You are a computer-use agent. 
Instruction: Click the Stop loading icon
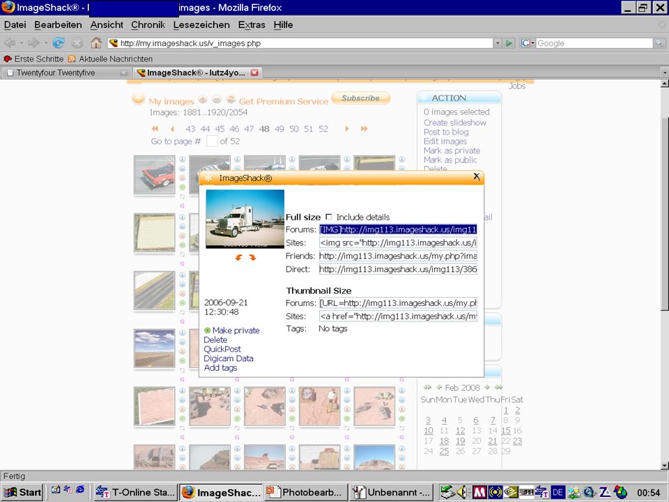click(77, 43)
